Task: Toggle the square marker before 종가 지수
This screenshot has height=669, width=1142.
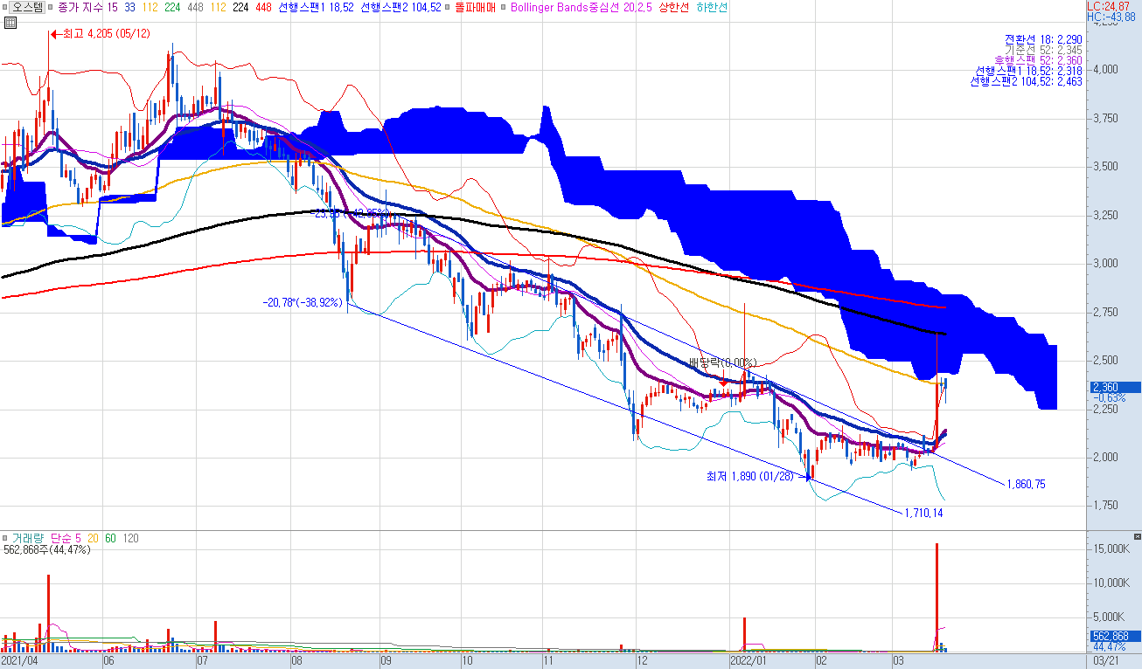Action: coord(52,7)
